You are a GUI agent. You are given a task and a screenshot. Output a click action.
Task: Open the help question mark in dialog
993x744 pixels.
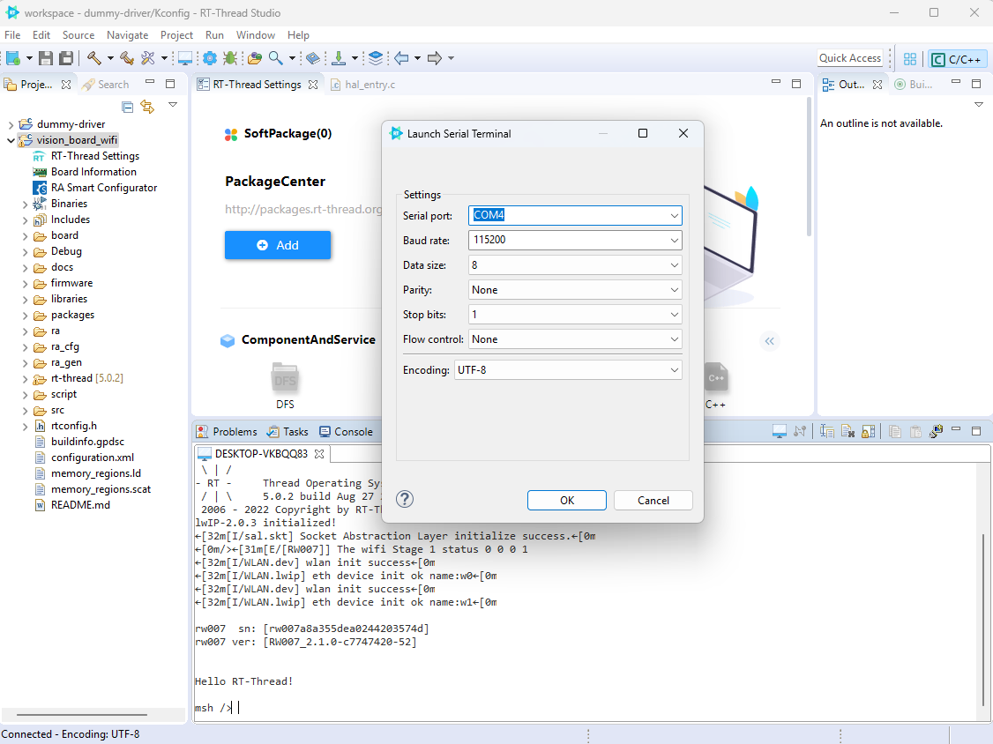click(x=405, y=500)
